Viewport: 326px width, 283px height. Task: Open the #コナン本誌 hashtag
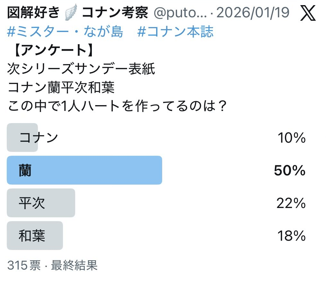tap(175, 32)
